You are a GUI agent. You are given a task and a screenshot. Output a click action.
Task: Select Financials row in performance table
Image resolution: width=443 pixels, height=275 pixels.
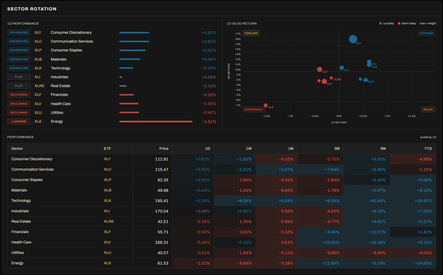coord(221,232)
